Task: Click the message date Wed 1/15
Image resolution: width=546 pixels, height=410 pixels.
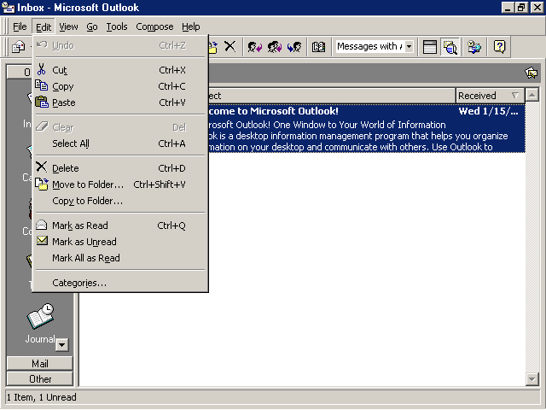Action: click(x=488, y=111)
